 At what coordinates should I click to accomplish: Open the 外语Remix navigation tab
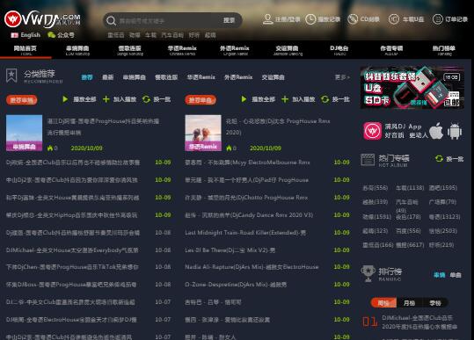click(235, 50)
